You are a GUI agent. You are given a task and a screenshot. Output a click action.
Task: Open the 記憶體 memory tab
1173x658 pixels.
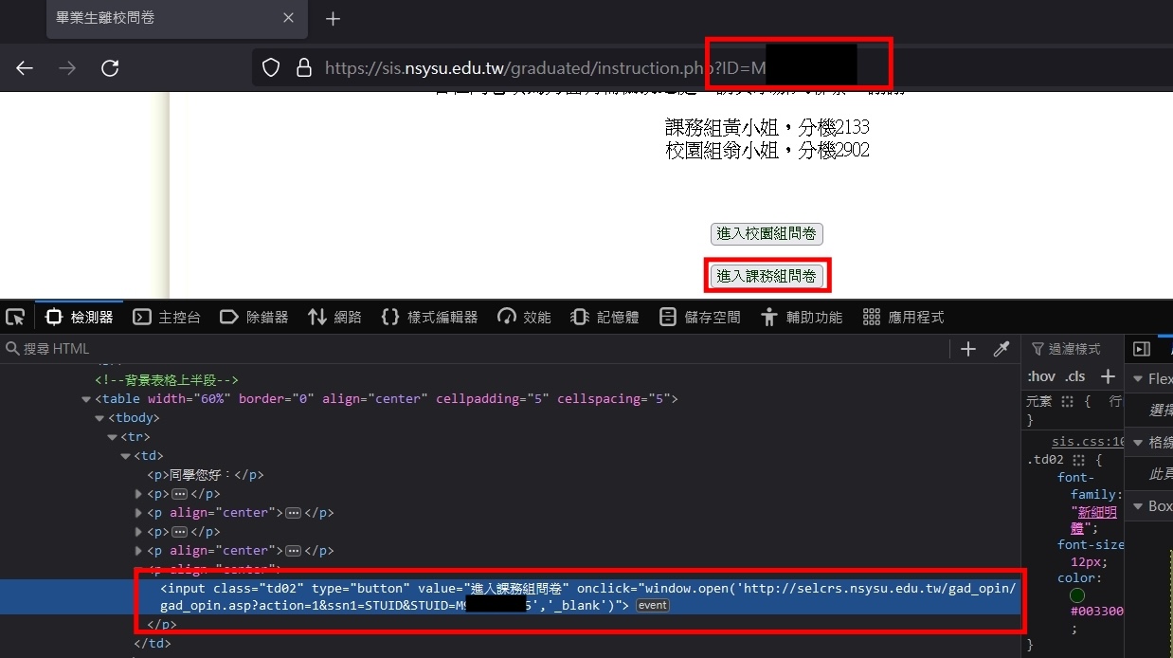click(x=605, y=317)
